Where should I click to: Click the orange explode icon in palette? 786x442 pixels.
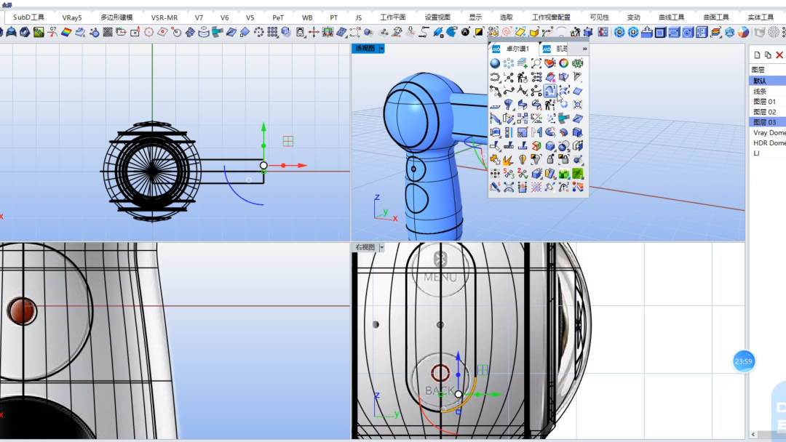[508, 160]
